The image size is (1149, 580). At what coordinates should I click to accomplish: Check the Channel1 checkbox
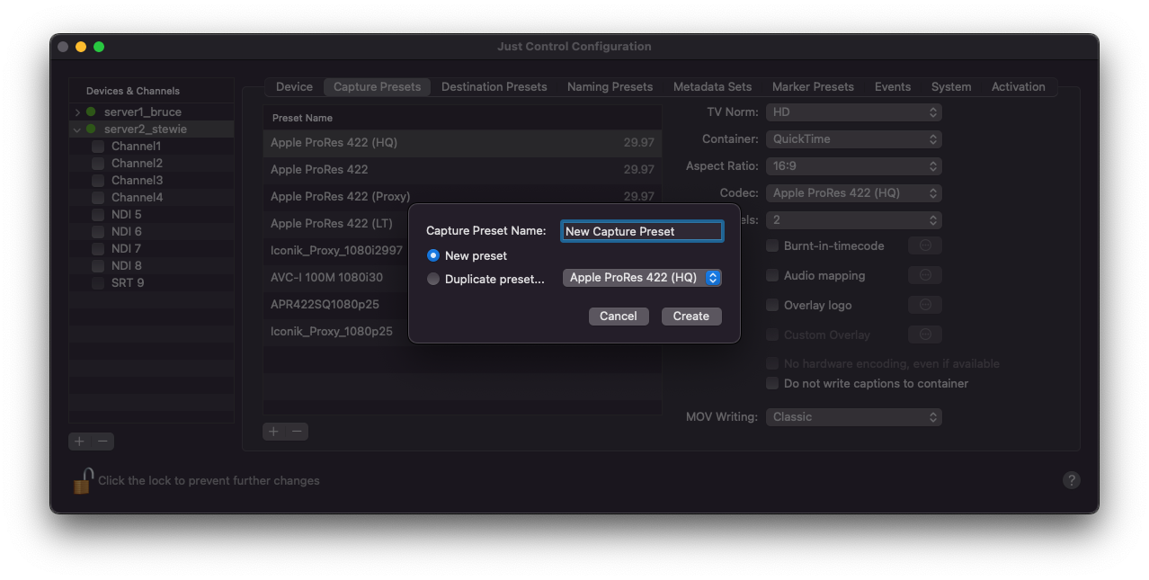pos(98,146)
